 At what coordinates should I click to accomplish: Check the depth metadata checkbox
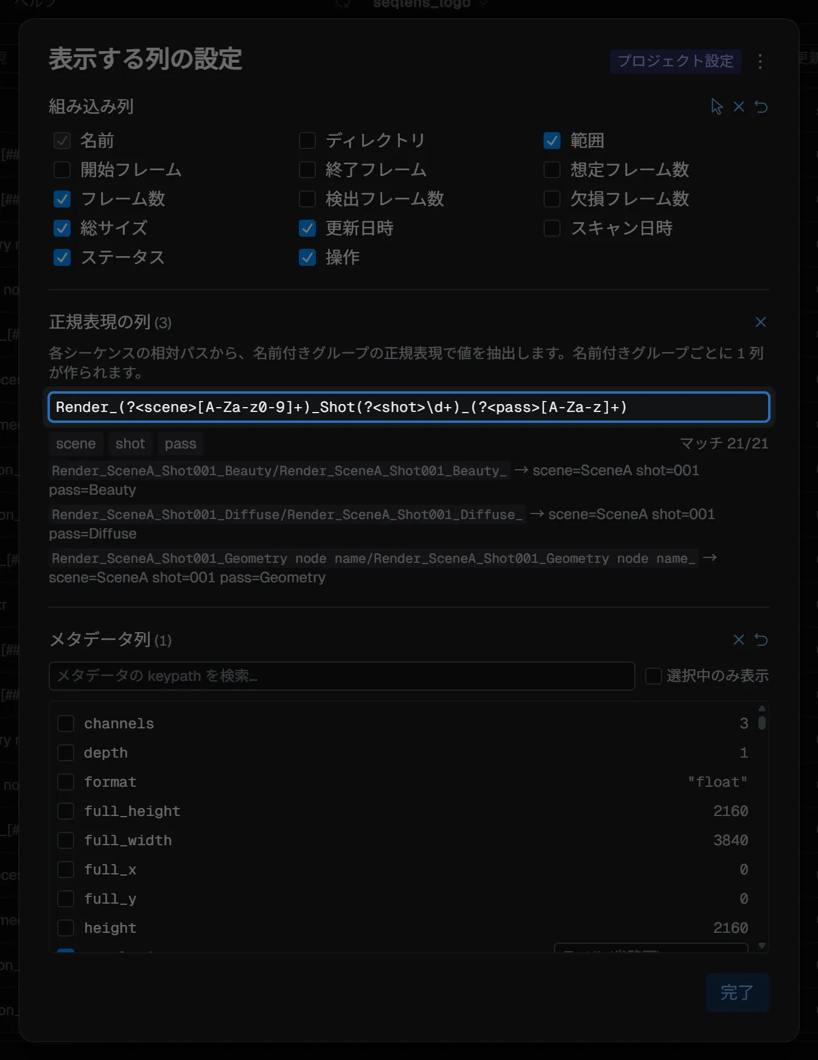pos(66,753)
